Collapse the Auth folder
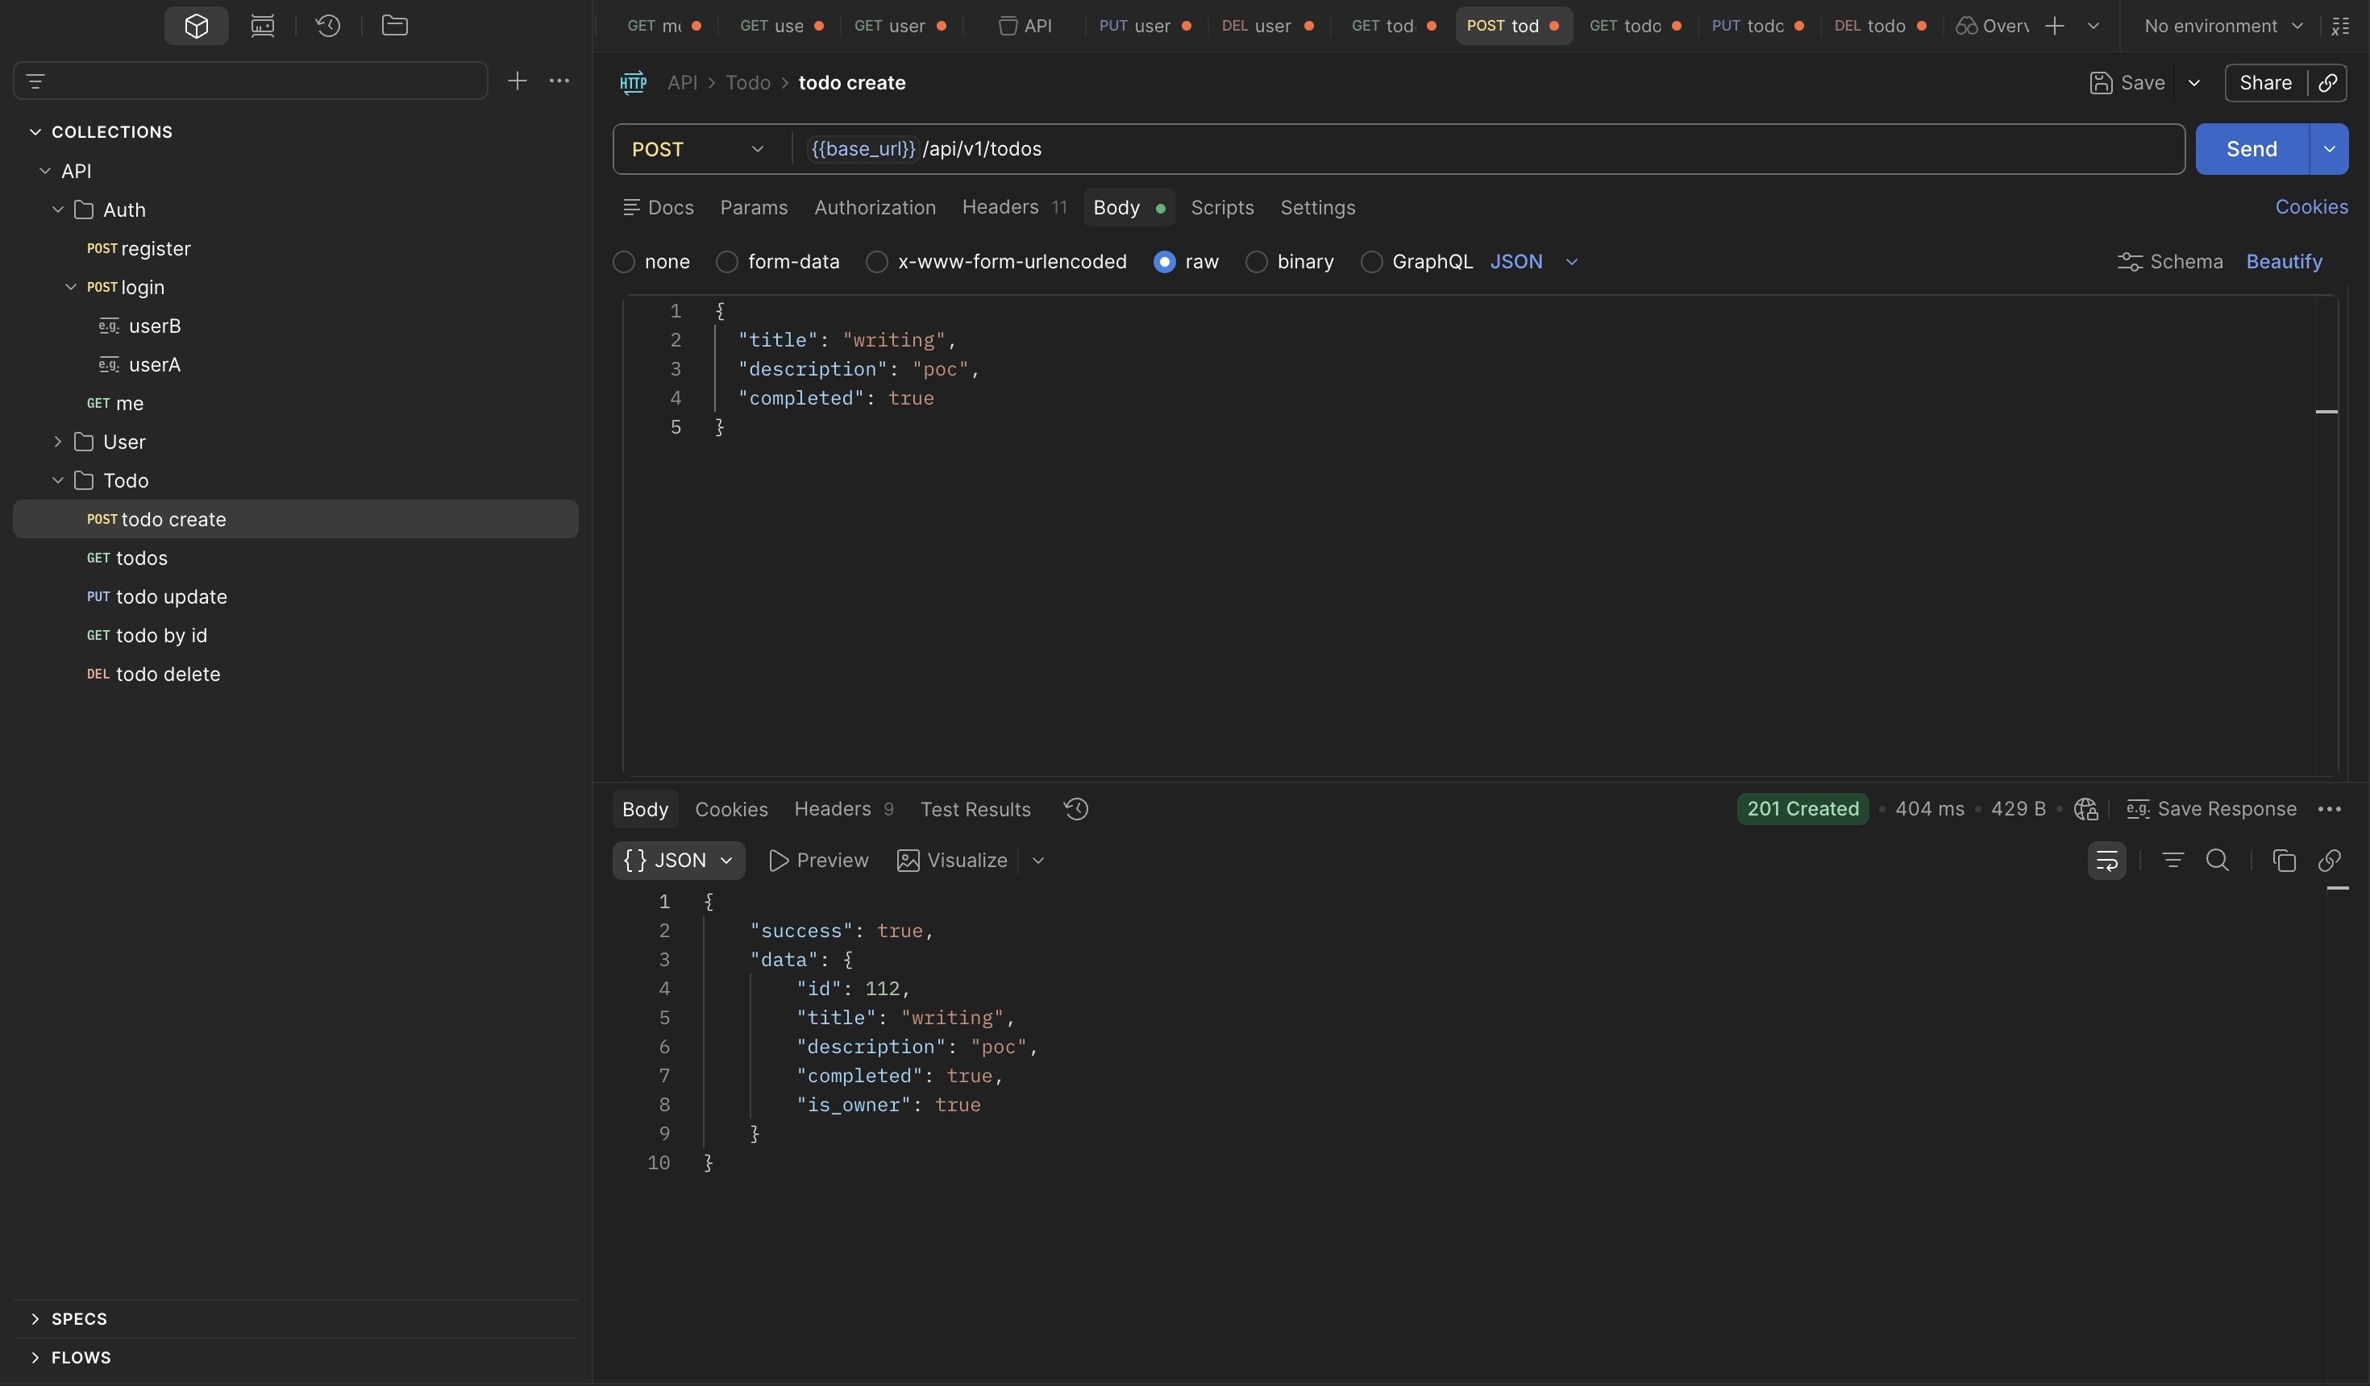The image size is (2370, 1386). tap(58, 210)
